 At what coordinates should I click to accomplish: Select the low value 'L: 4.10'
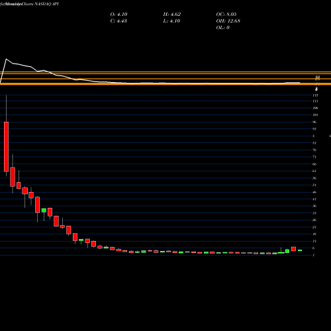pyautogui.click(x=171, y=21)
